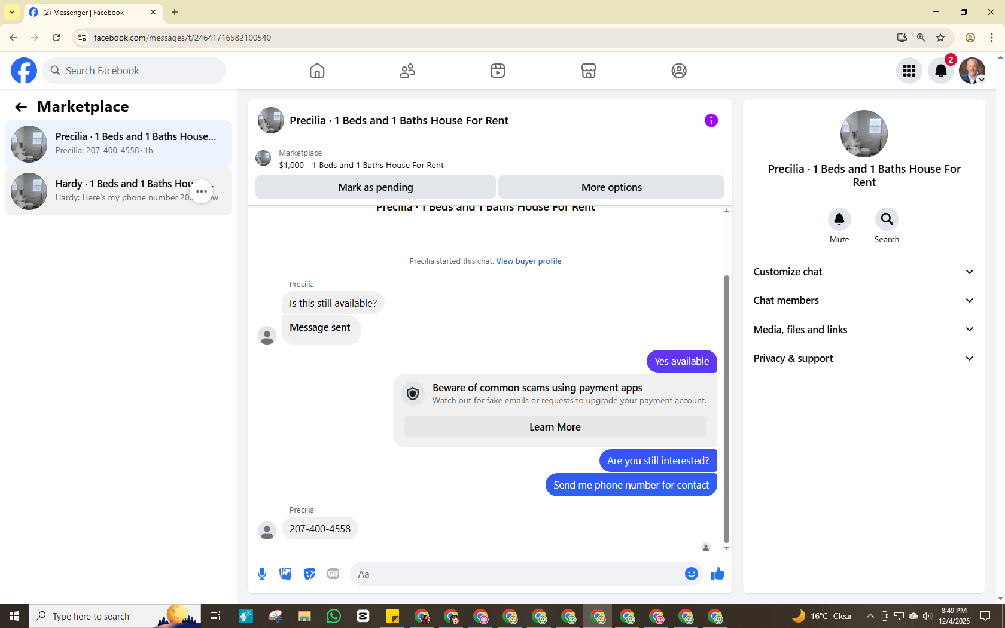Click 'Send me phone number for contact' message
The width and height of the screenshot is (1005, 628).
point(631,485)
